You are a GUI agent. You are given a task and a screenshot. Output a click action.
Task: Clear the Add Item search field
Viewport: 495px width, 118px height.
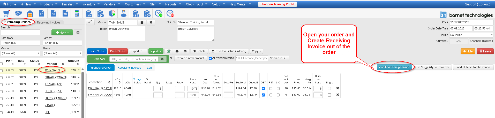coord(162,59)
